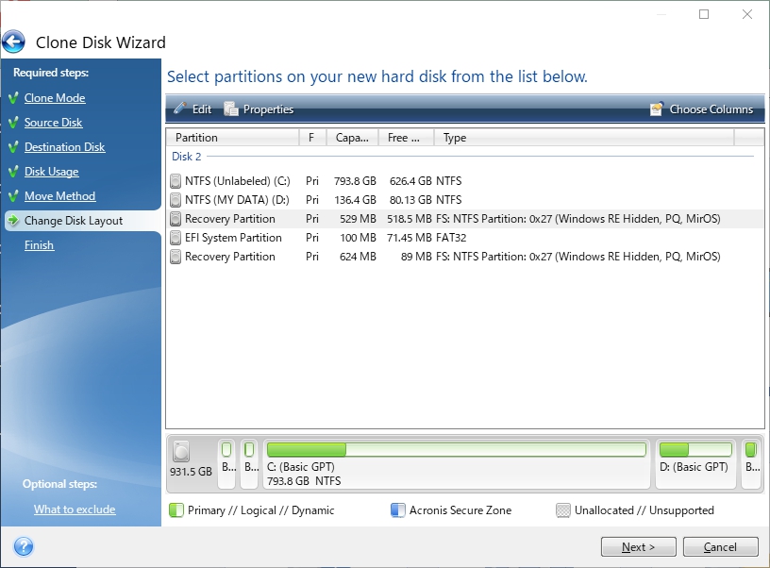Click the Choose Columns icon

point(657,109)
